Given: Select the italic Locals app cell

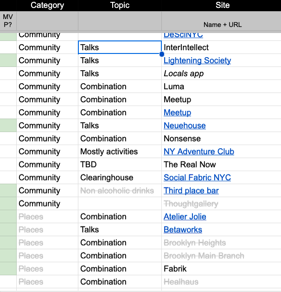Looking at the screenshot, I should point(184,73).
